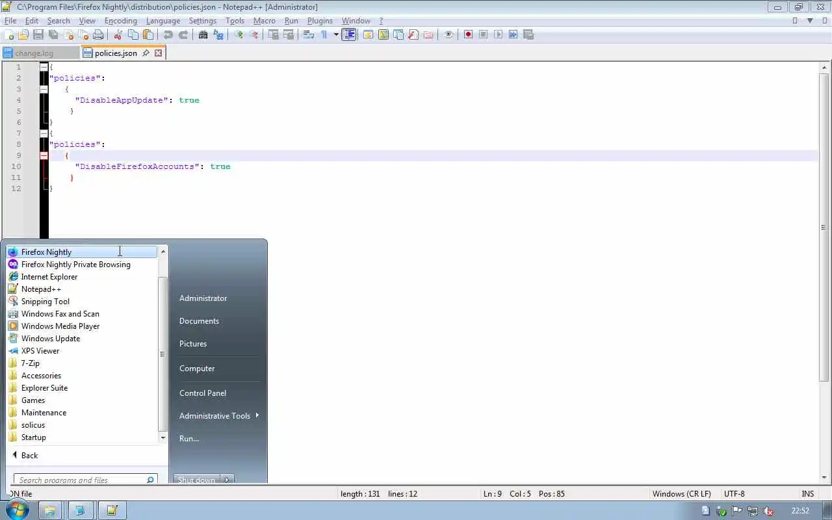
Task: Open the Function List panel icon
Action: (x=413, y=34)
